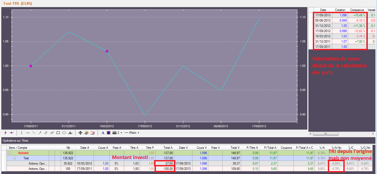377x174 pixels.
Task: Select the text annotation tool
Action: 70,133
